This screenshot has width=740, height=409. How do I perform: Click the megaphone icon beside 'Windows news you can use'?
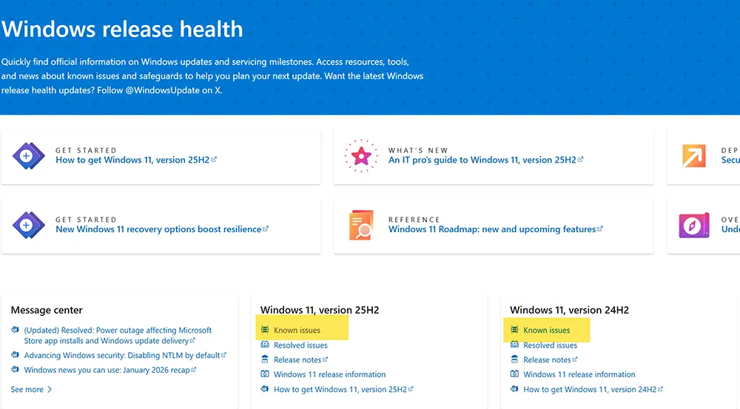[x=15, y=370]
